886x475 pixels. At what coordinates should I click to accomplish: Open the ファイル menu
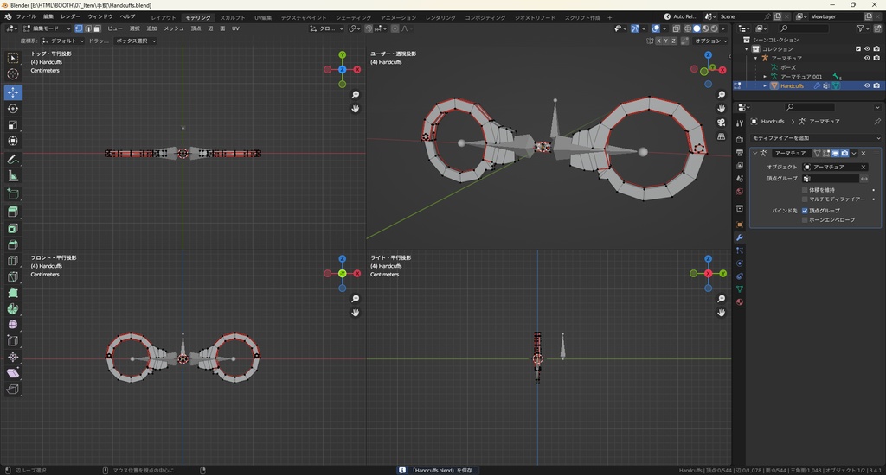coord(26,16)
